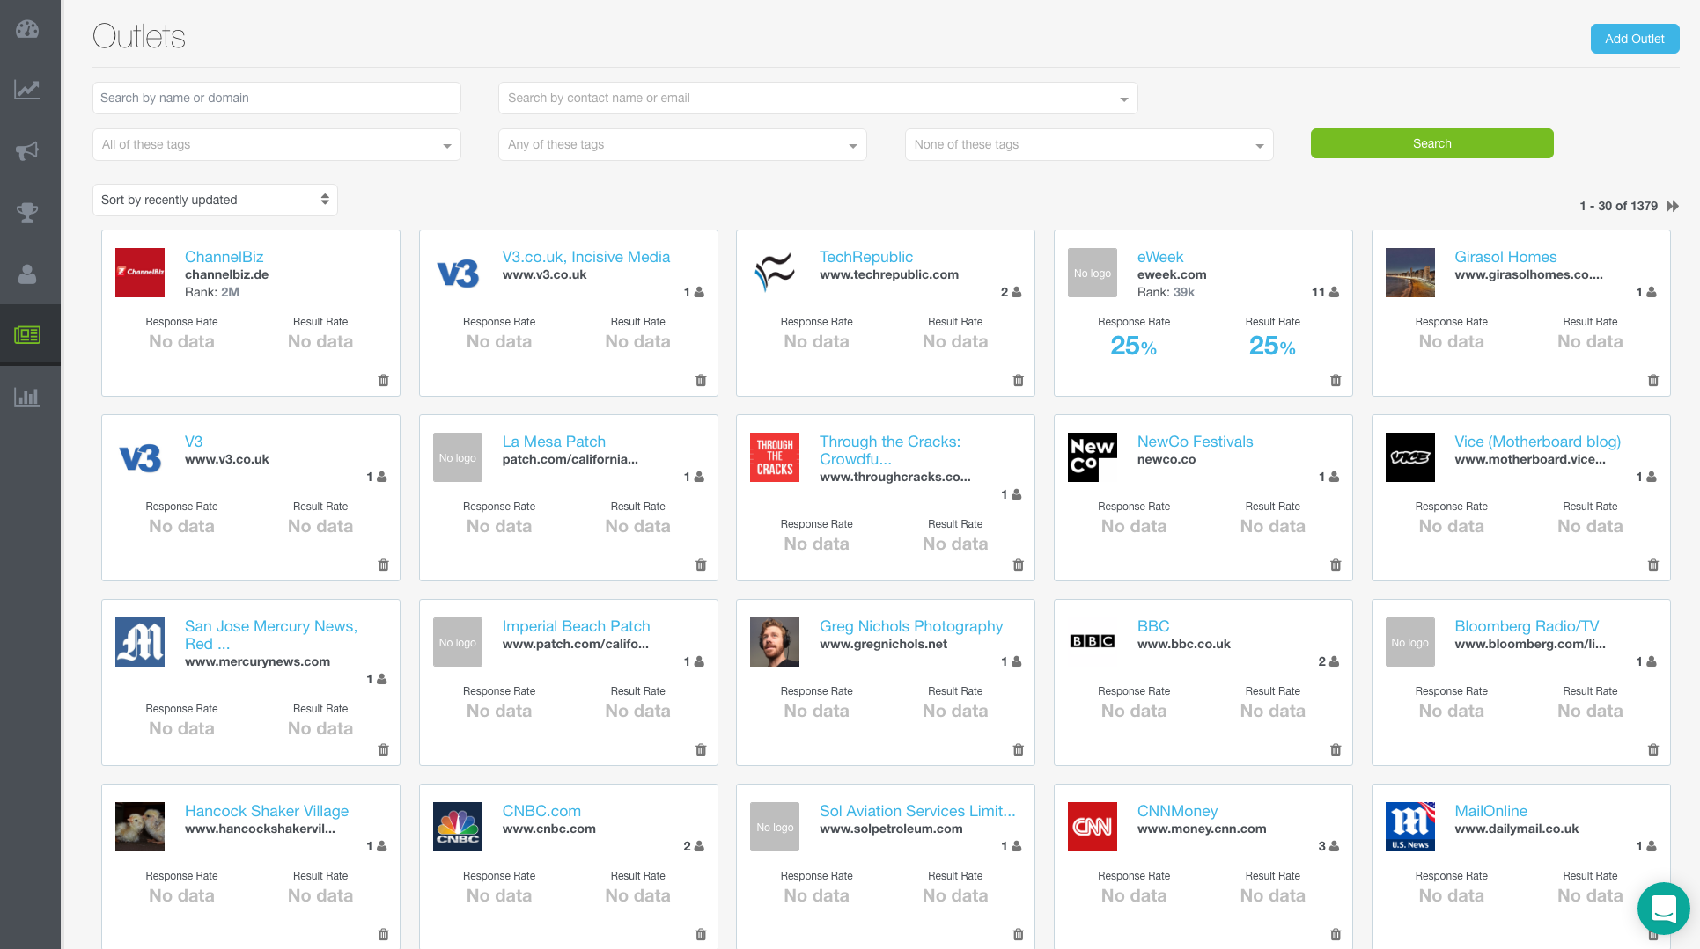Screen dimensions: 1700x949
Task: Open the NewCo Festivals outlet link
Action: coord(1195,442)
